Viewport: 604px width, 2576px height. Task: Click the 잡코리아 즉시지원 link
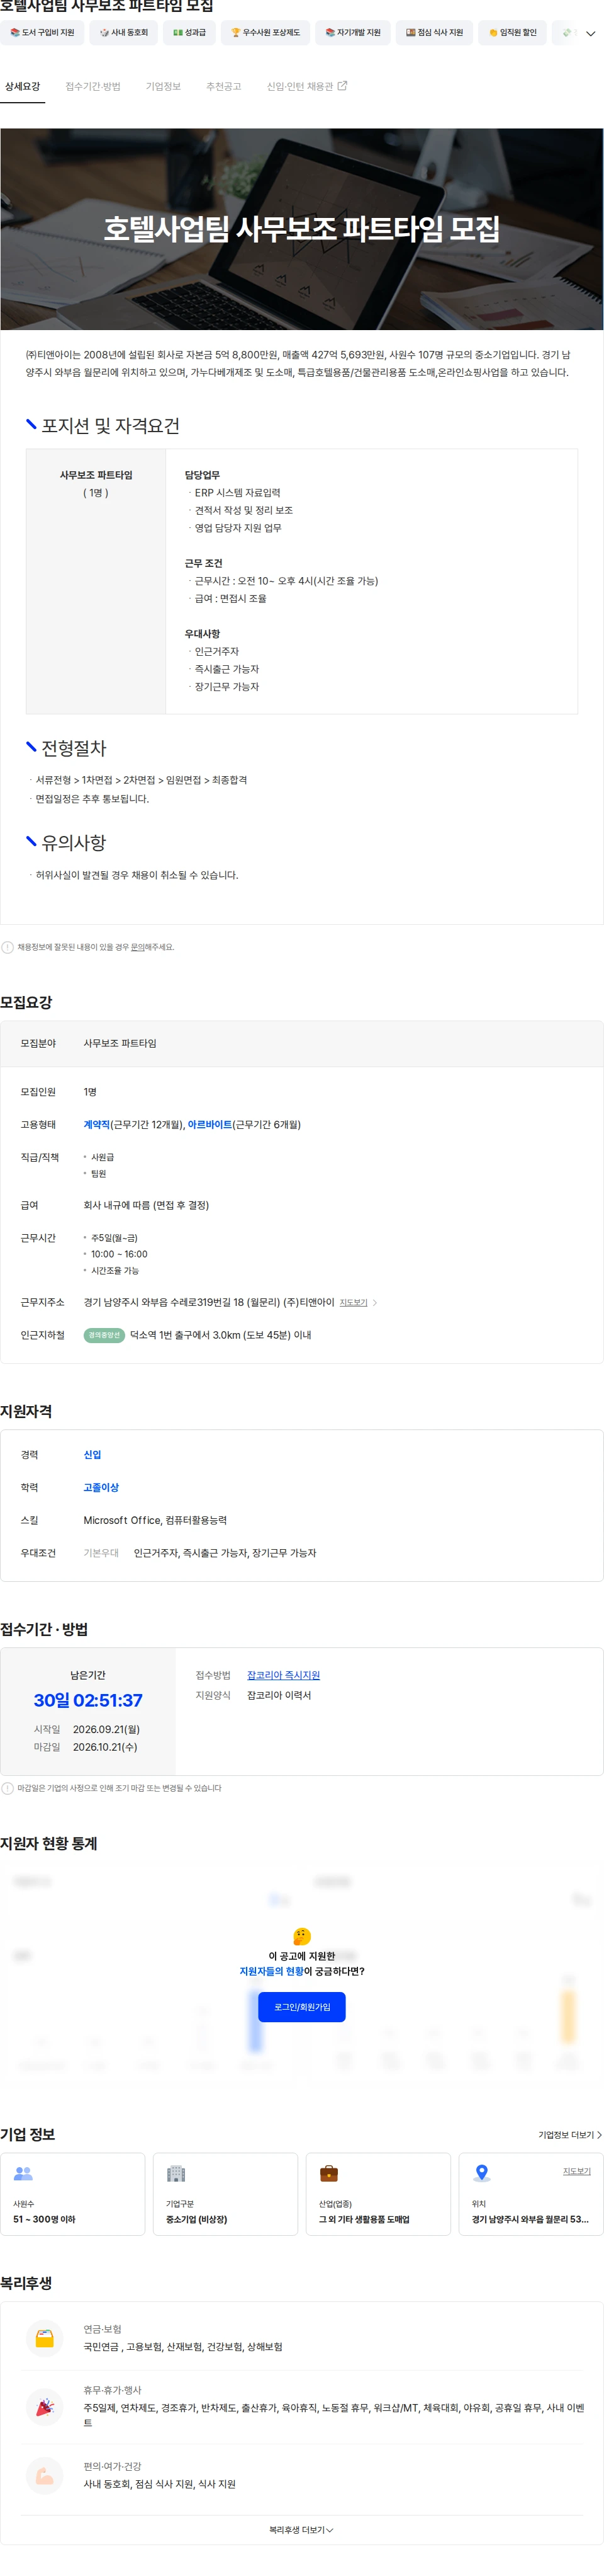tap(284, 1675)
